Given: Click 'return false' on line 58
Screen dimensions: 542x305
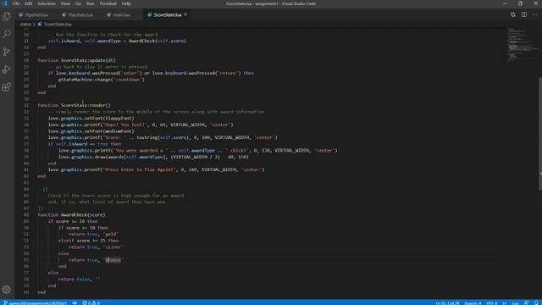Looking at the screenshot, I should pos(74,279).
